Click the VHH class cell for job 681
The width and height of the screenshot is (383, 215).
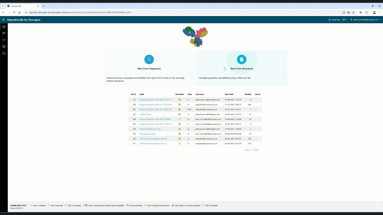tap(189, 110)
